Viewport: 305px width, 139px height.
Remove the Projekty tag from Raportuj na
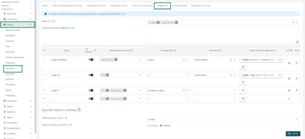click(158, 23)
